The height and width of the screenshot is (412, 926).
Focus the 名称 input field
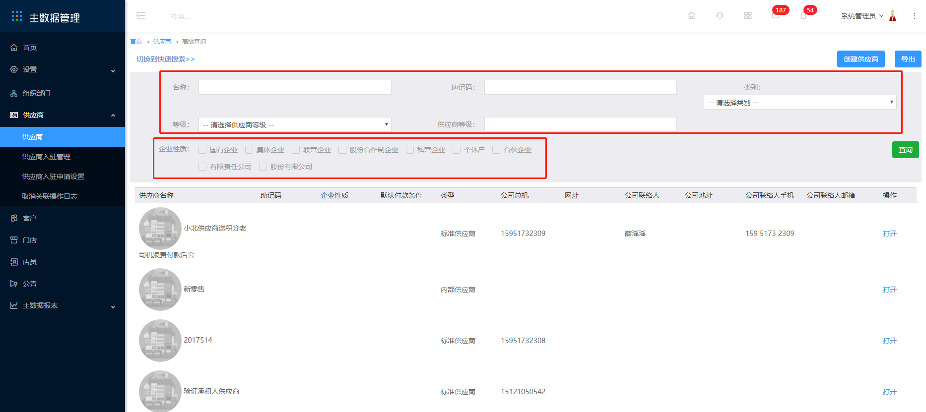(295, 87)
